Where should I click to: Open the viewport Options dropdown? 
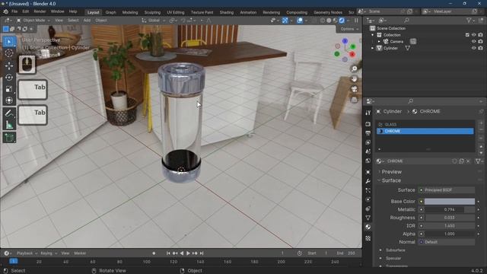point(349,29)
